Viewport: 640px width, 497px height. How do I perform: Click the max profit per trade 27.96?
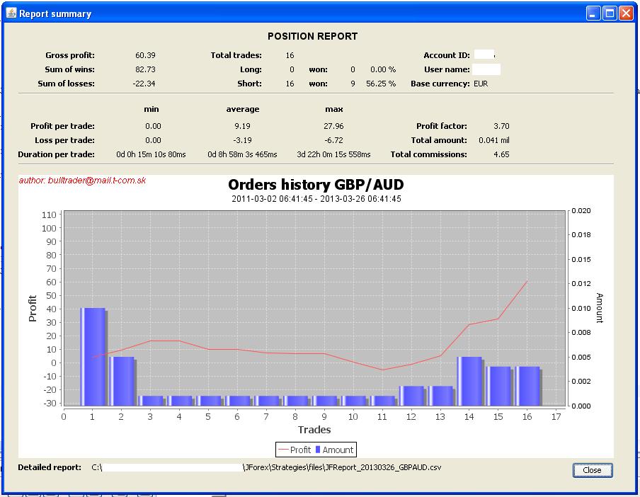click(x=333, y=126)
